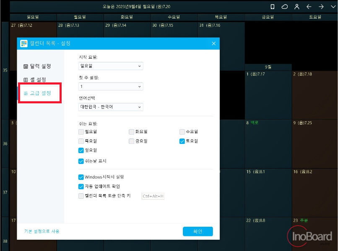
Task: Click the 금요일 column header
Action: coord(268,17)
